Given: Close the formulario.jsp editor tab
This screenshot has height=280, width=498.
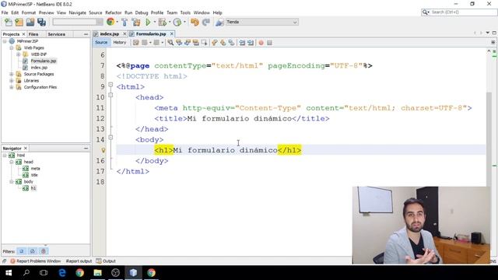Looking at the screenshot, I should [x=171, y=33].
